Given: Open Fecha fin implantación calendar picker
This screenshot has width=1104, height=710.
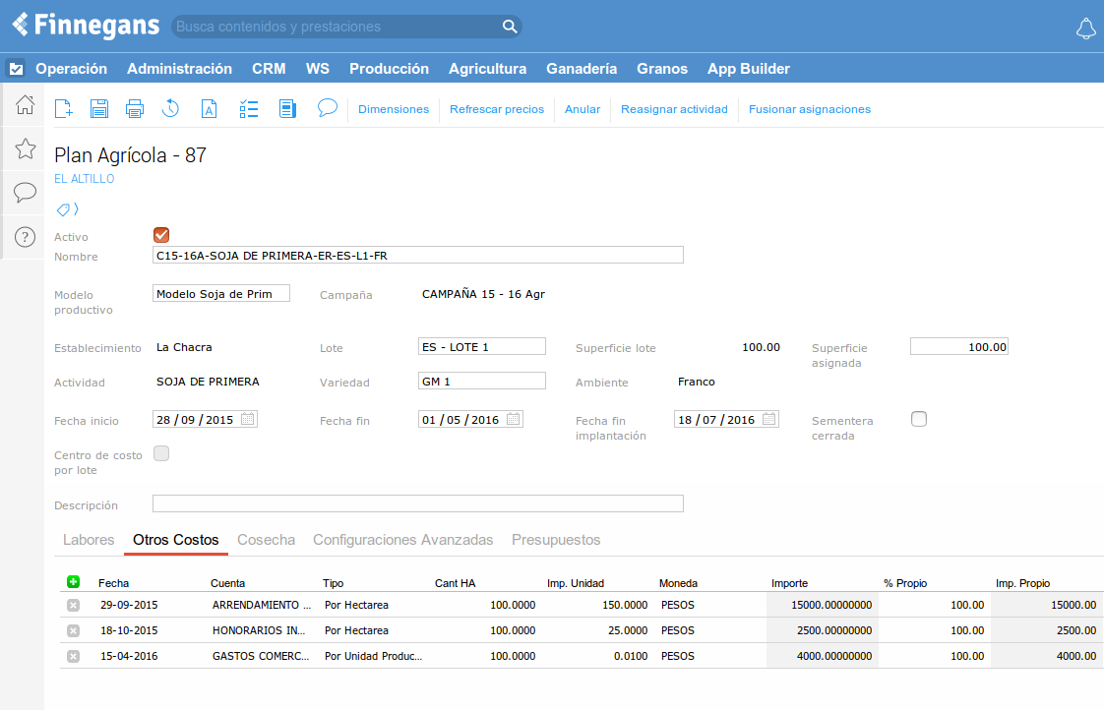Looking at the screenshot, I should [x=769, y=419].
